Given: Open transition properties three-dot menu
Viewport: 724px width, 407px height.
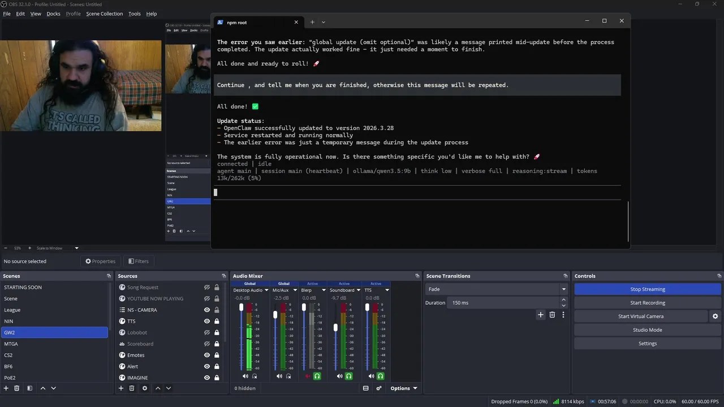Looking at the screenshot, I should [x=563, y=315].
